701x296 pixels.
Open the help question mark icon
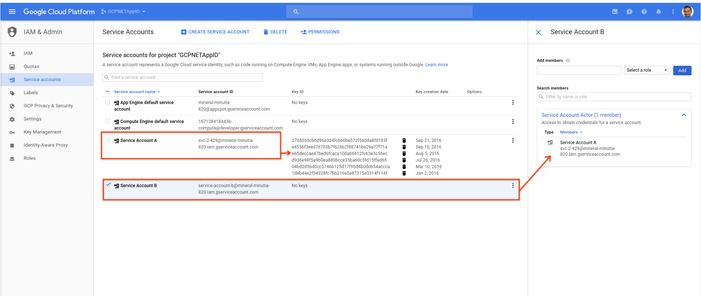point(644,12)
